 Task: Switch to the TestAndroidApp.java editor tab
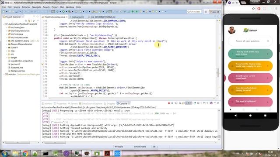(x=54, y=17)
